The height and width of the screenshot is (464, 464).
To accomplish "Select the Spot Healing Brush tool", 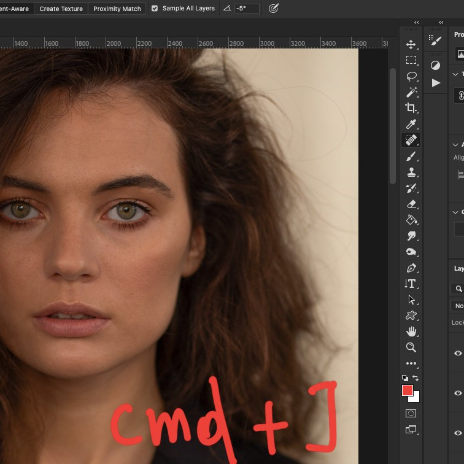I will [411, 140].
